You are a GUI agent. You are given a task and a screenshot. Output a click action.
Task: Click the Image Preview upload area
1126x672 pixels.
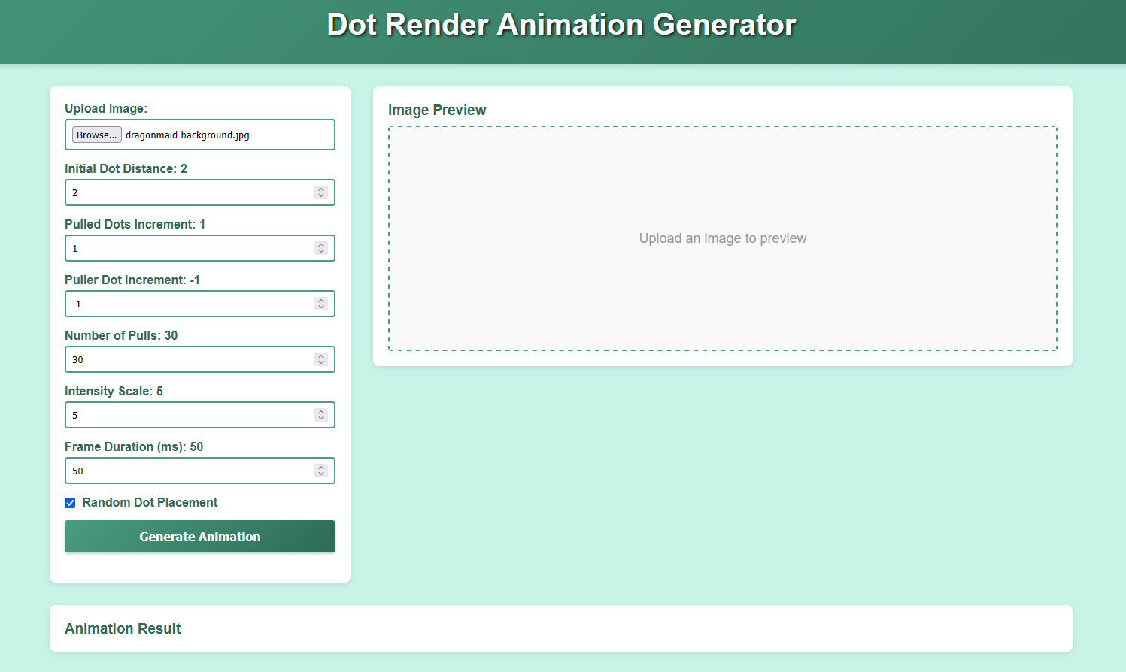tap(722, 238)
